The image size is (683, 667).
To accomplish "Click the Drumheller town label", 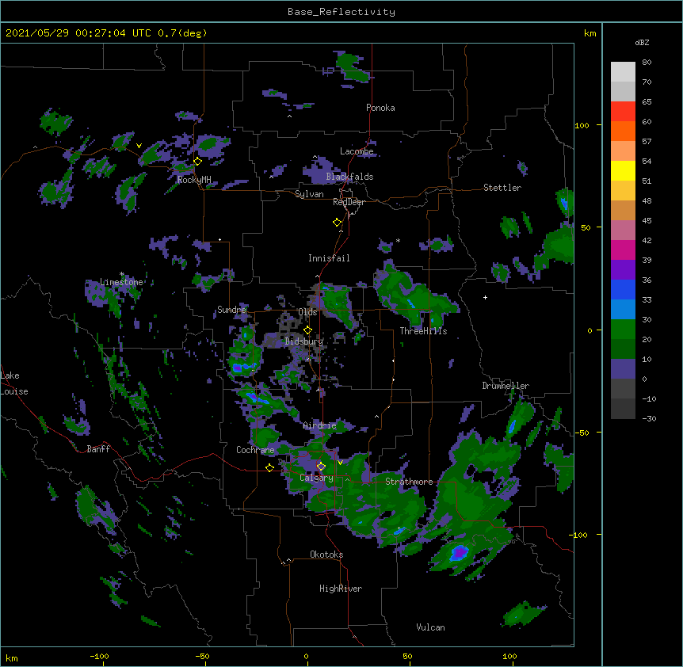I will [506, 386].
